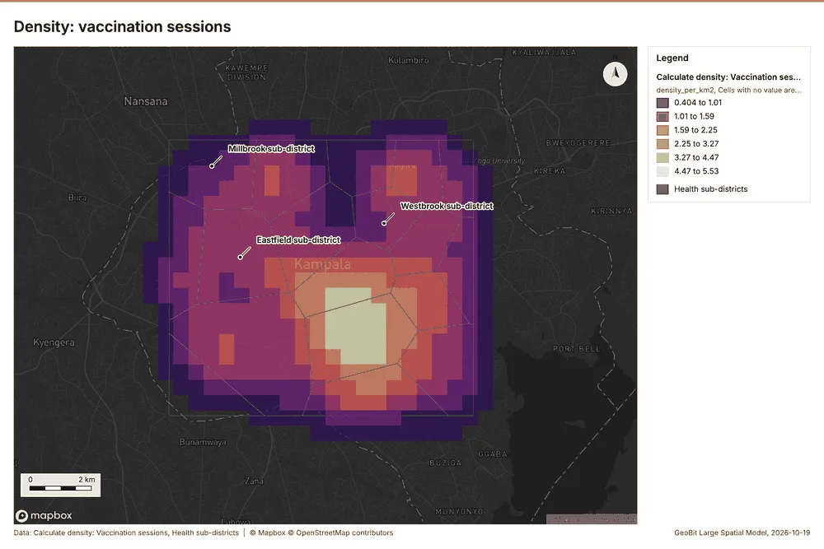Click the Nansana map label

point(146,101)
